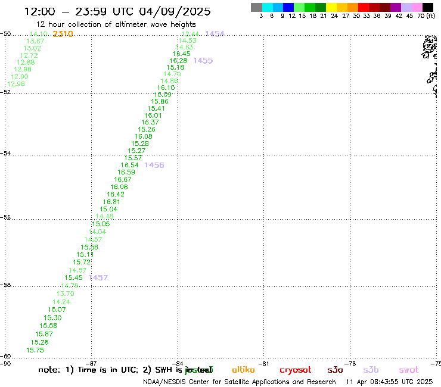Click the wave height value '16.81'
The width and height of the screenshot is (441, 387).
click(x=111, y=202)
